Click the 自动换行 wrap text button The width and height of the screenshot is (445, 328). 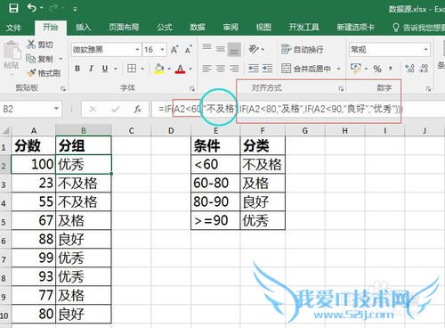302,49
